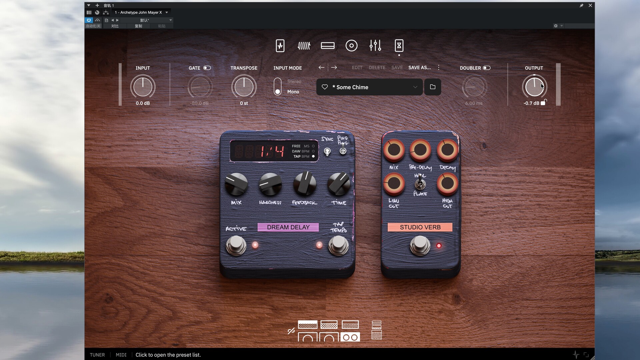Open the amplifier section icon

[328, 46]
